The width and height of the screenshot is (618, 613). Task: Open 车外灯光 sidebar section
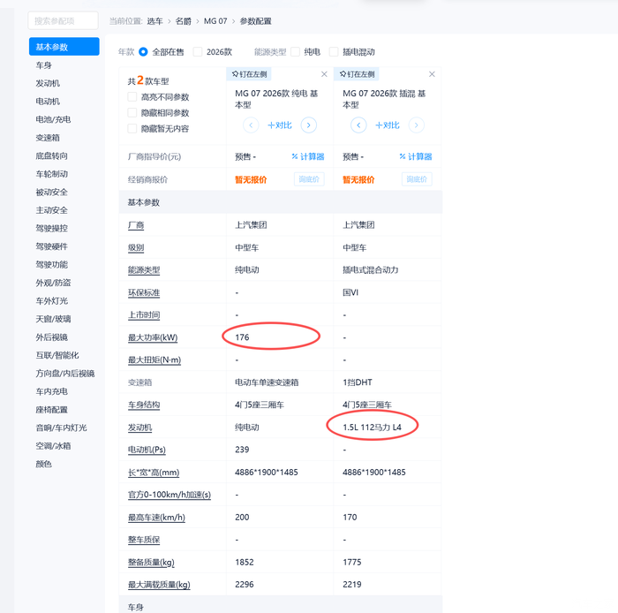(x=51, y=301)
